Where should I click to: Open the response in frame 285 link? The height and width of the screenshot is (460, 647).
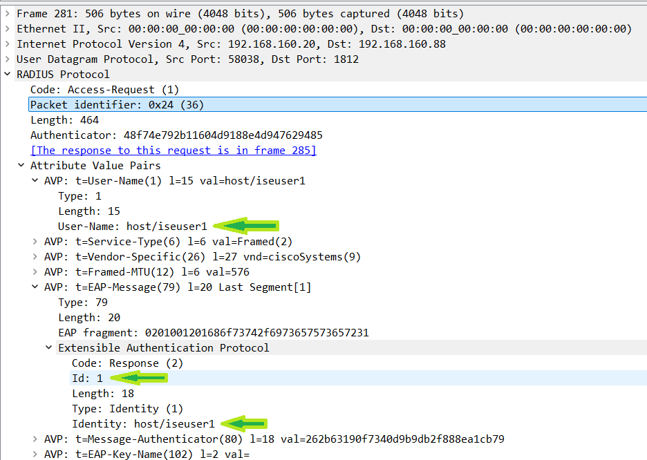pyautogui.click(x=174, y=151)
